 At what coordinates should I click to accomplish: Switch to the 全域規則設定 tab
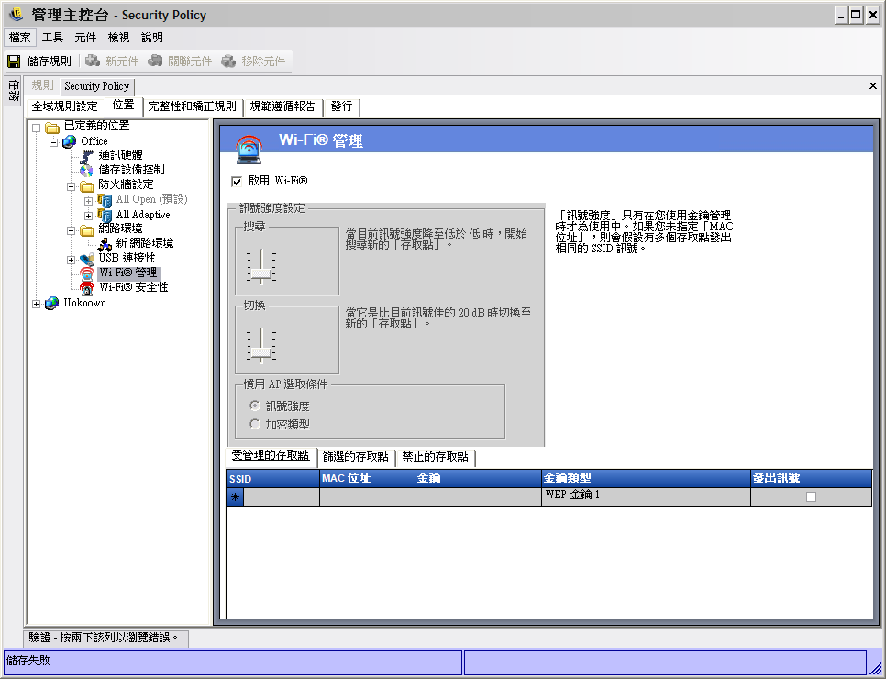point(64,106)
